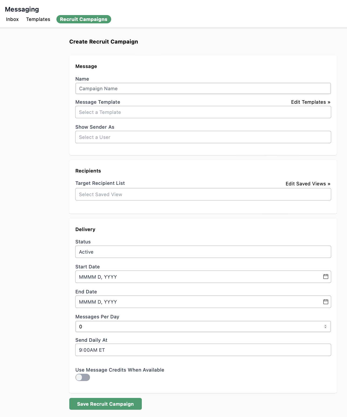Viewport: 347px width, 417px height.
Task: Click the Message section heading
Action: point(86,66)
